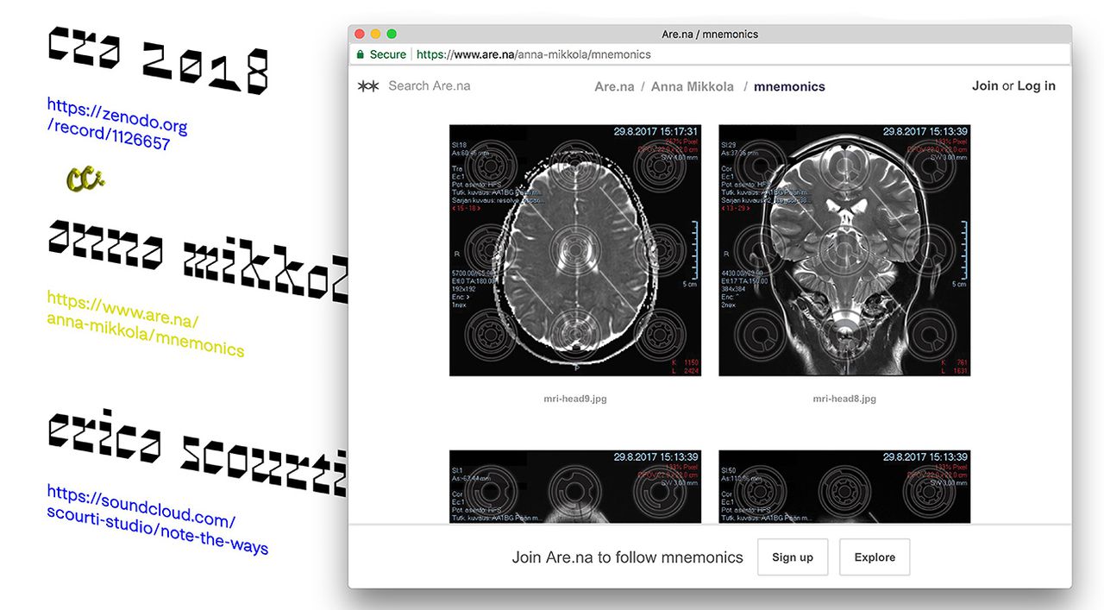Focus the Search Are.na field

click(x=430, y=86)
